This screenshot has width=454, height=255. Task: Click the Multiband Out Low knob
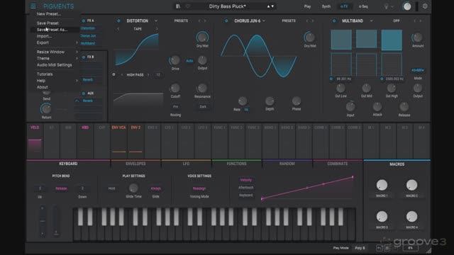[x=340, y=88]
